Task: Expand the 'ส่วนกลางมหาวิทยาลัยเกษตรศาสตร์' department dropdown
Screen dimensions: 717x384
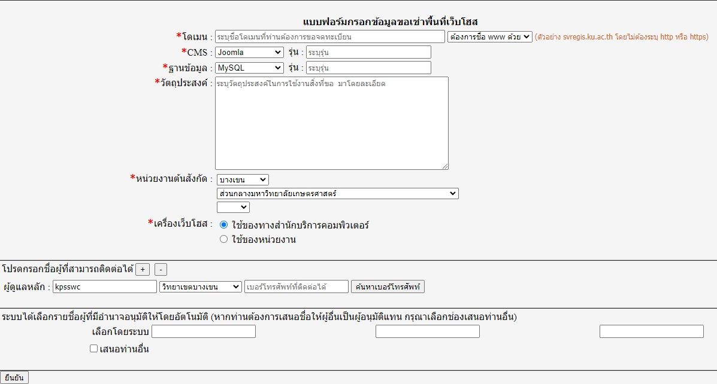Action: click(337, 193)
